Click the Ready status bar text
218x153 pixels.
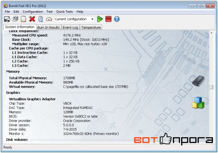coord(8,147)
